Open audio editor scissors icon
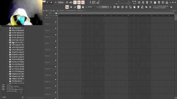The height and width of the screenshot is (99, 177). (143, 2)
